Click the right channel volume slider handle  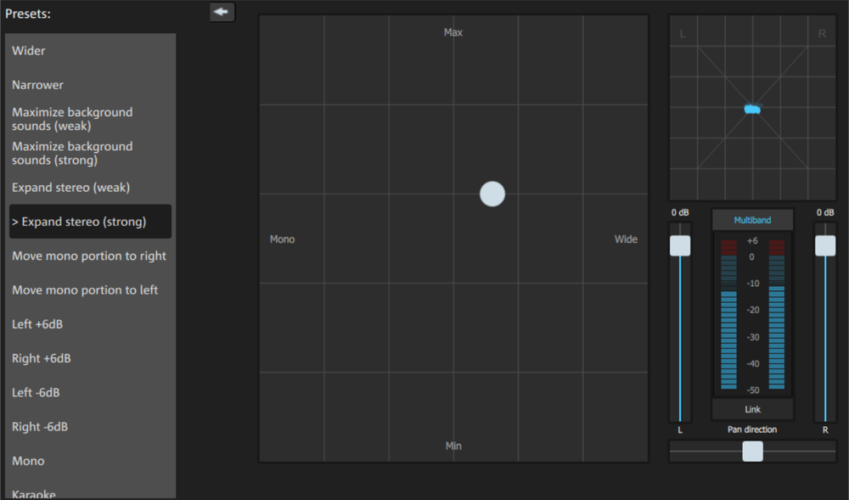click(x=825, y=245)
